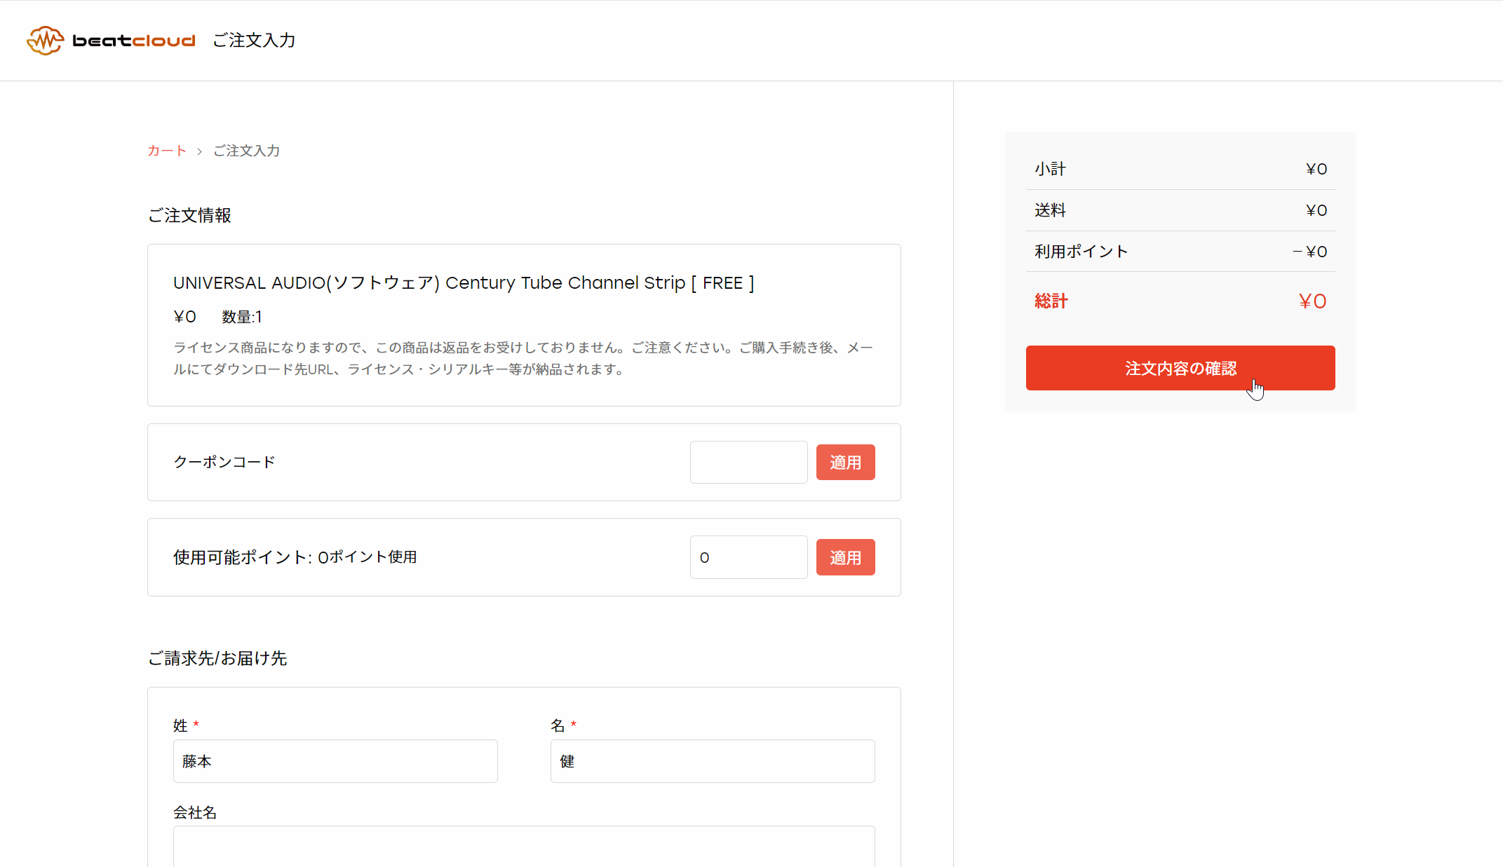The height and width of the screenshot is (867, 1503).
Task: Go back to カート breadcrumb link
Action: [167, 151]
